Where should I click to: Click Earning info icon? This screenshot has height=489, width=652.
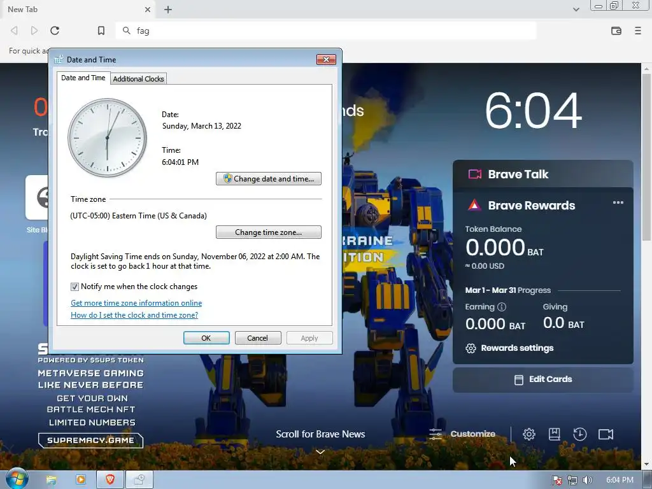502,307
